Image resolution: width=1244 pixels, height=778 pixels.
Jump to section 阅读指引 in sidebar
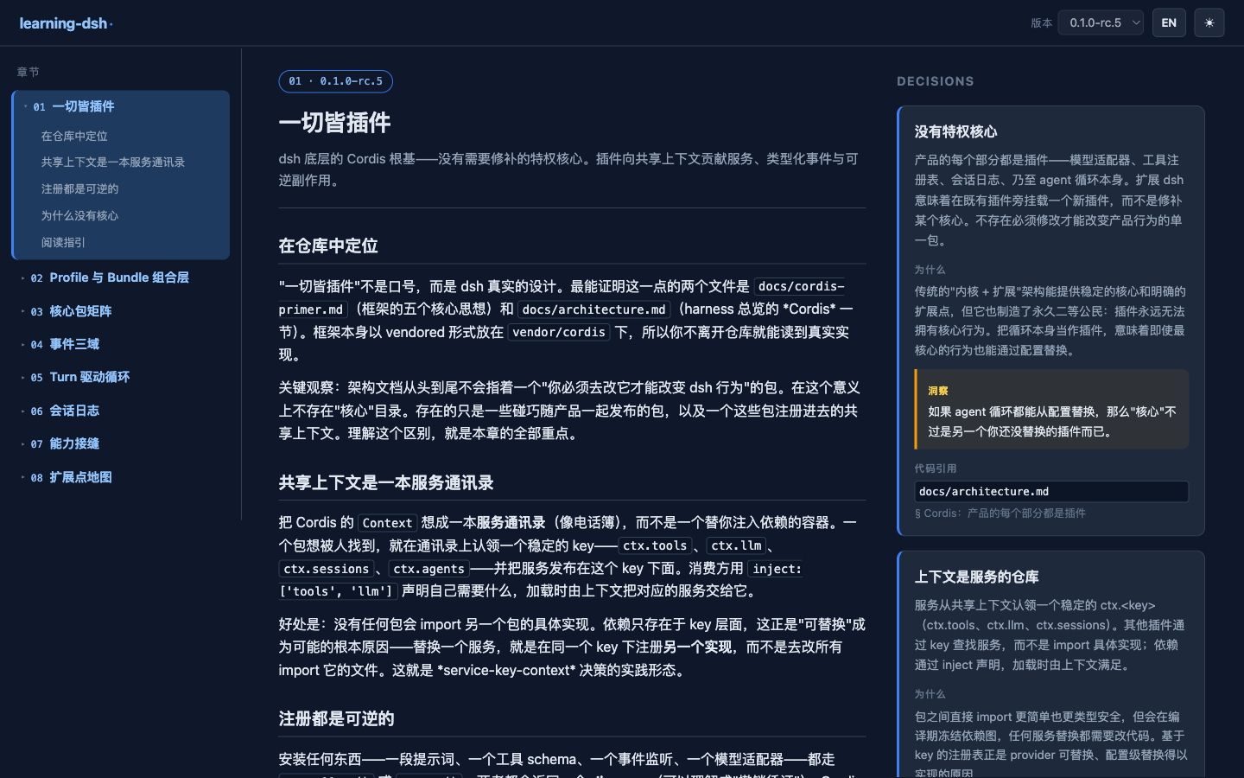pos(63,242)
